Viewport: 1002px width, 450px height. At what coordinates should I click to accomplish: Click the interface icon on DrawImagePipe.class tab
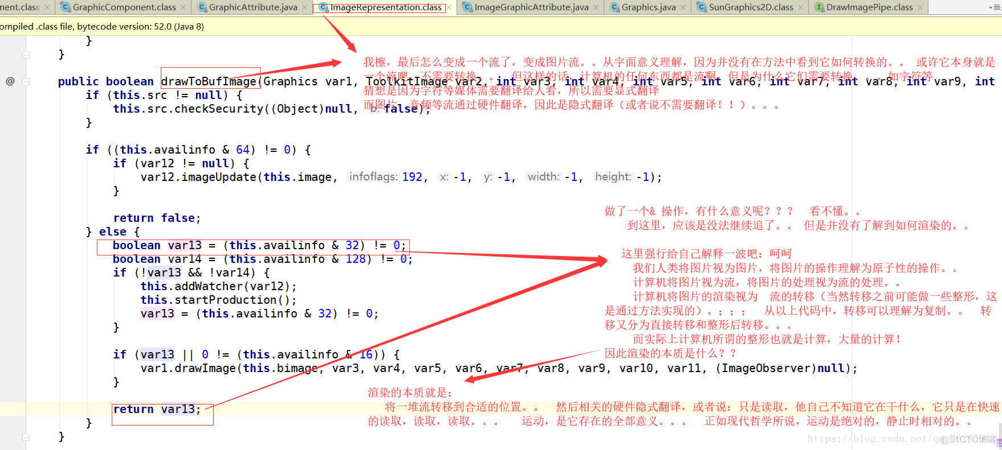819,7
